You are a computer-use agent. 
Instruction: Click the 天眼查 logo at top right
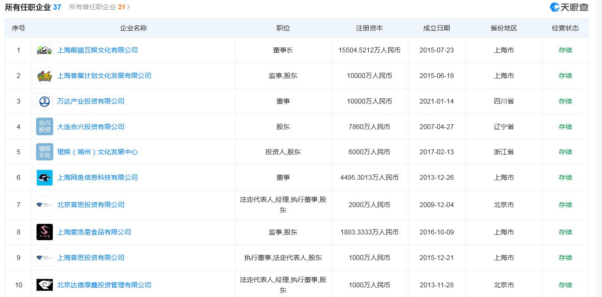[x=569, y=7]
